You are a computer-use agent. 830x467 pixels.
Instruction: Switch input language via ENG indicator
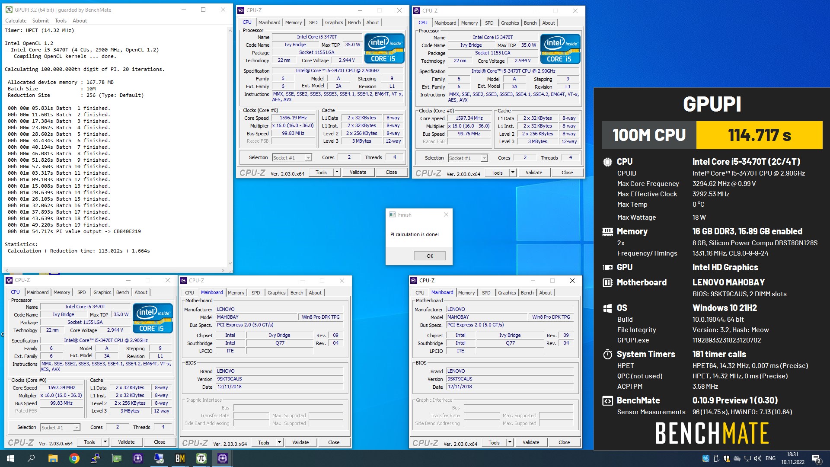(770, 458)
